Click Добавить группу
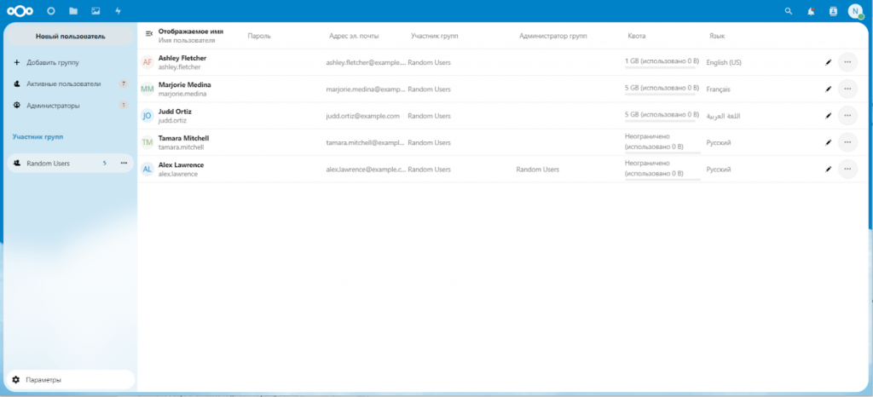The width and height of the screenshot is (873, 397). click(52, 63)
